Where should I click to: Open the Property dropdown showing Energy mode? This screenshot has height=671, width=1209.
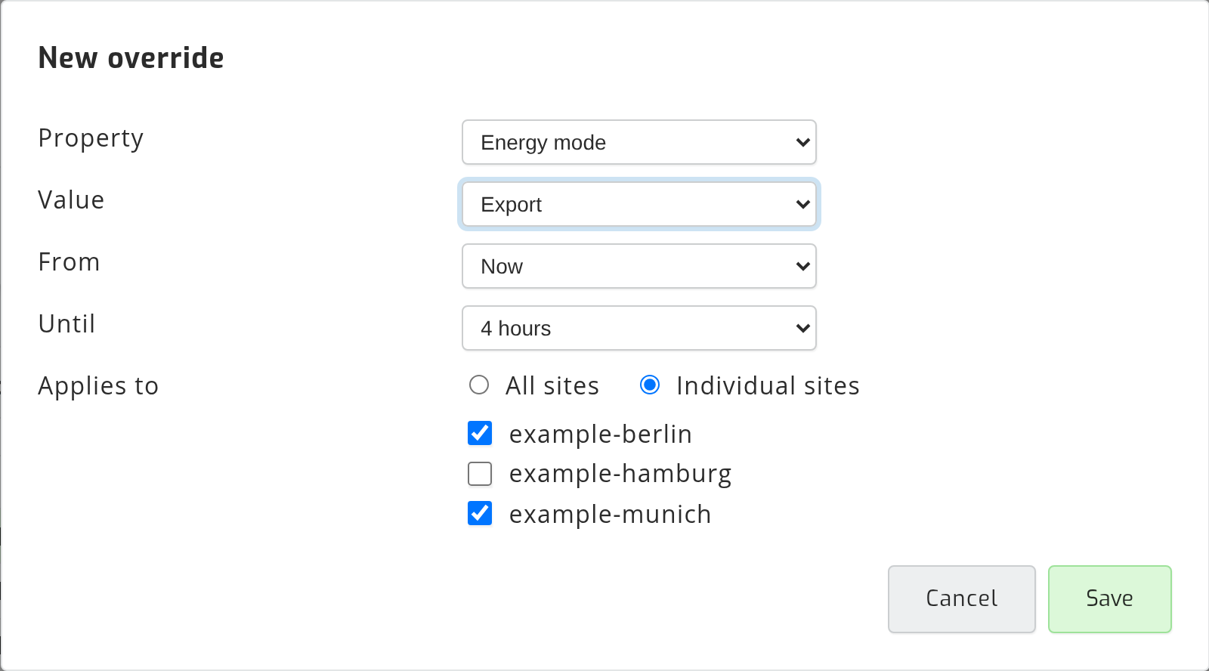[x=639, y=142]
